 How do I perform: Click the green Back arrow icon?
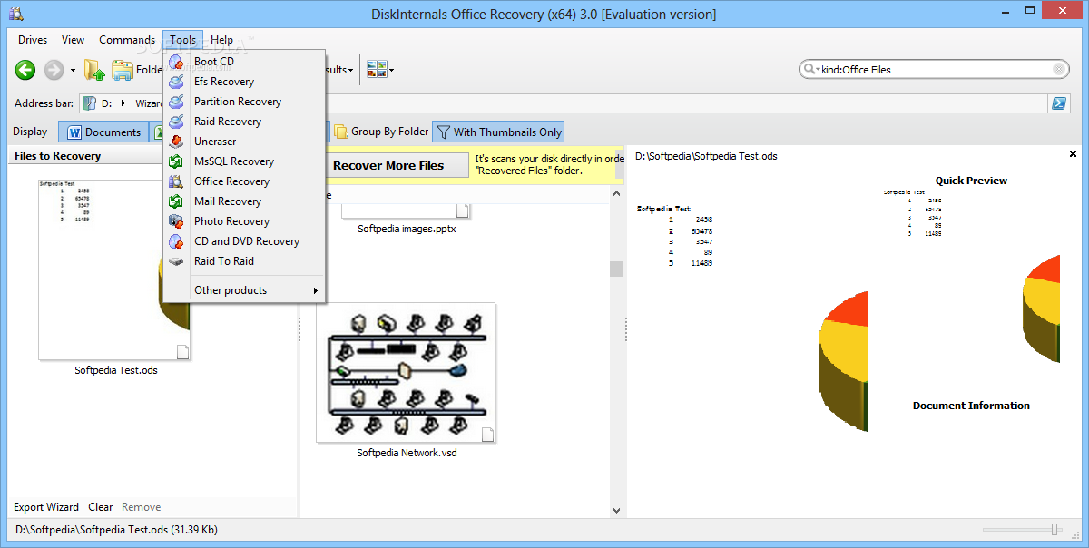coord(25,69)
